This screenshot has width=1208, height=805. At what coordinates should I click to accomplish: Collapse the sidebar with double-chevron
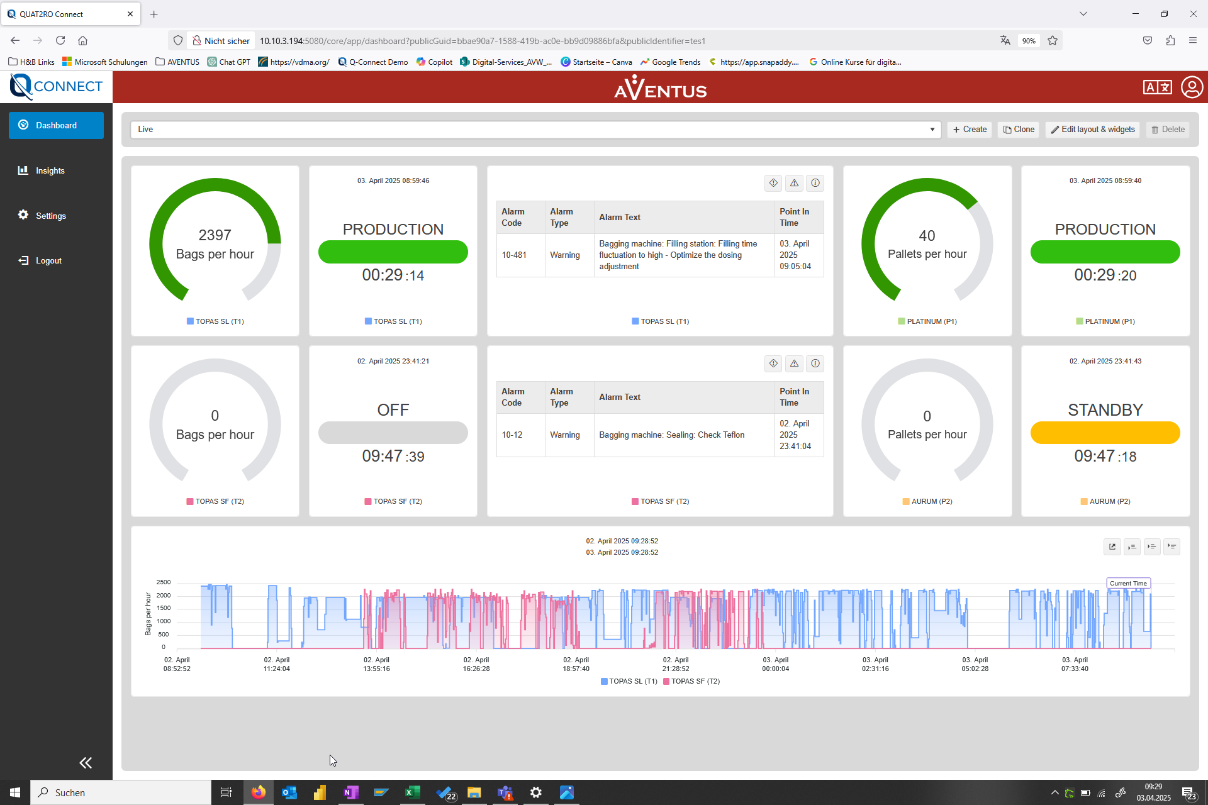(86, 763)
